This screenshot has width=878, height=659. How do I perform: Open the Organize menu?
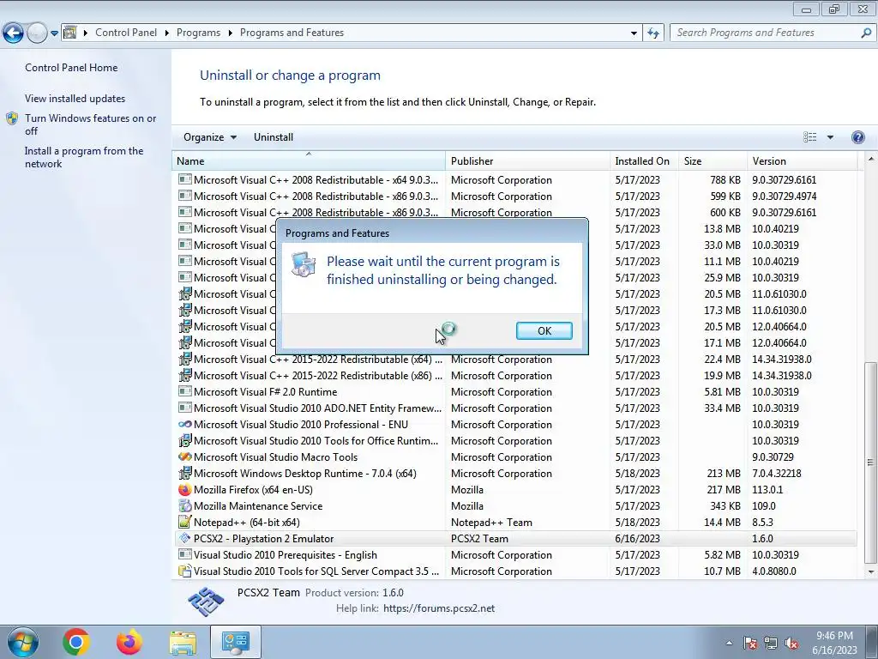tap(210, 137)
